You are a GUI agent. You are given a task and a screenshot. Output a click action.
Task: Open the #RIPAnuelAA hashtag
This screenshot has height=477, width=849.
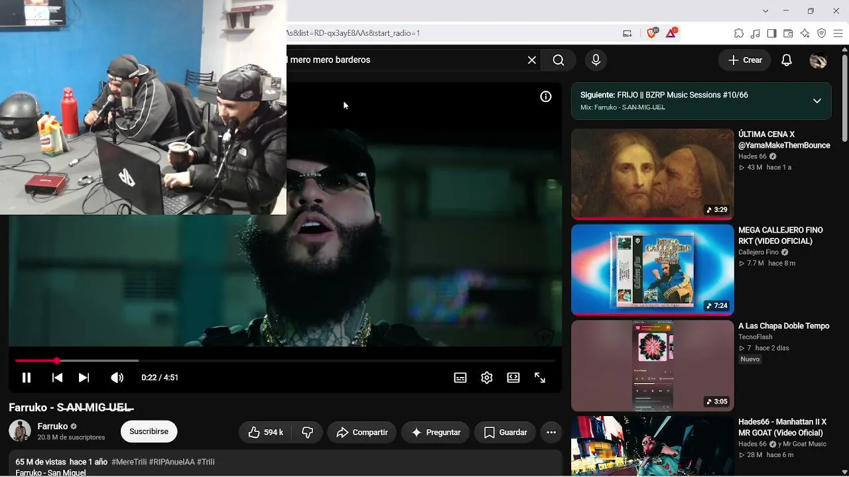tap(172, 462)
